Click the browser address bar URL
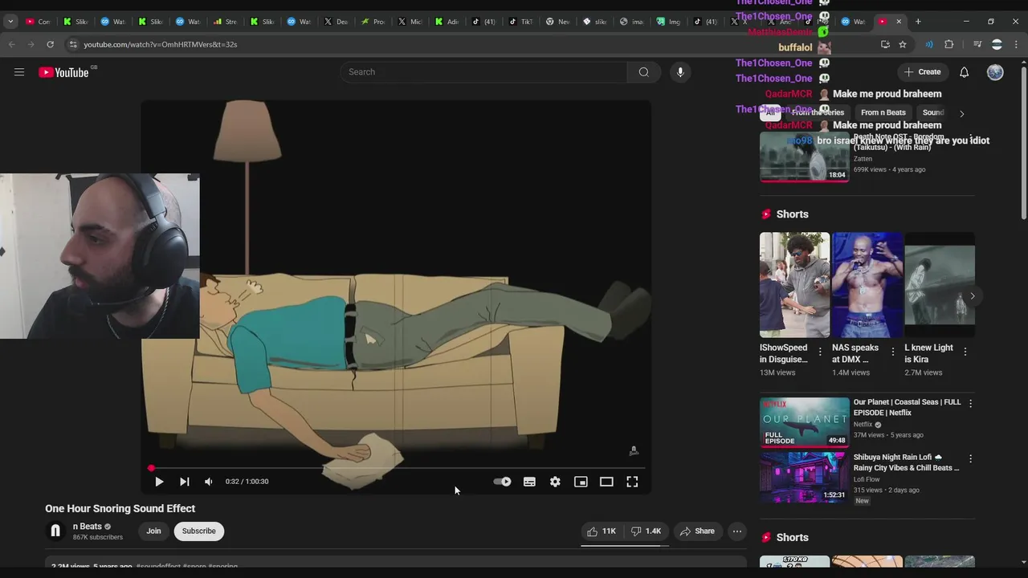Screen dimensions: 1028x578 click(160, 44)
